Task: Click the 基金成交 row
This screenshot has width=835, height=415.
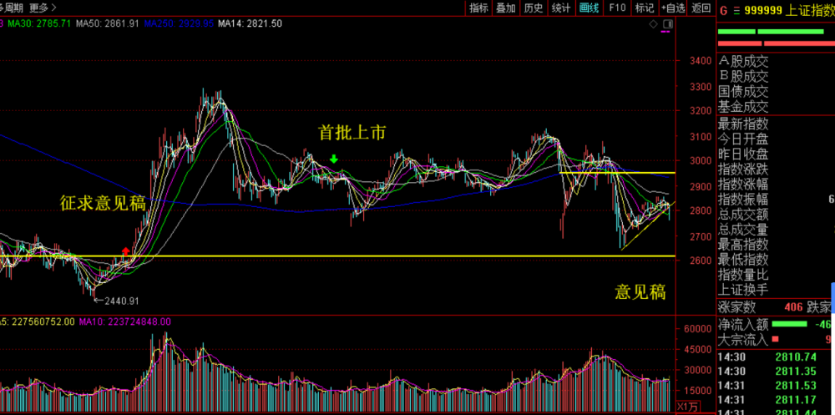Action: 743,107
